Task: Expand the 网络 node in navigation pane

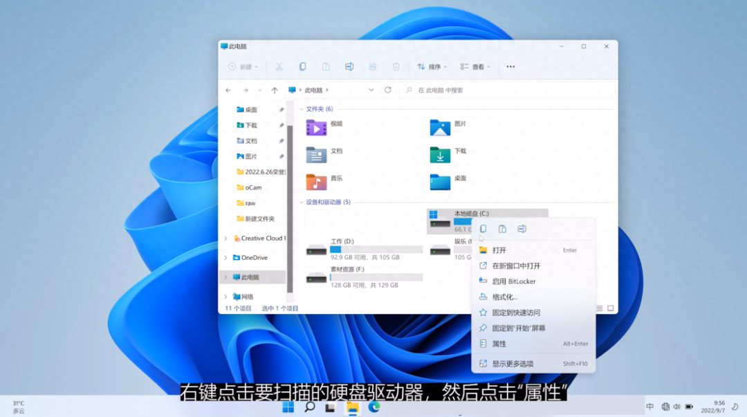Action: [225, 297]
